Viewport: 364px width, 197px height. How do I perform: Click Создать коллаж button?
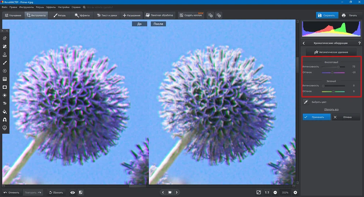191,15
